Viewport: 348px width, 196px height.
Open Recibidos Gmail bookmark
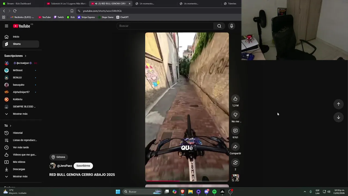tap(22, 17)
